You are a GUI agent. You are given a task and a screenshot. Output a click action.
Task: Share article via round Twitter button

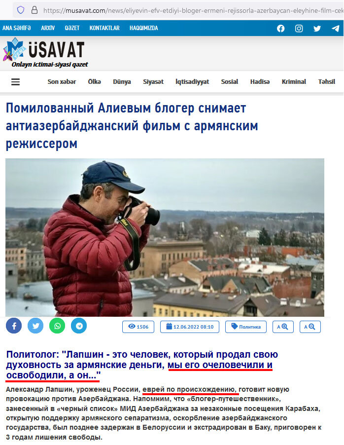[35, 326]
